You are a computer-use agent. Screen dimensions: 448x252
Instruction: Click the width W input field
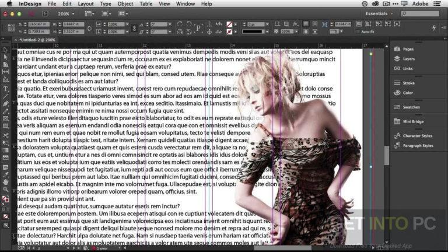tap(73, 24)
